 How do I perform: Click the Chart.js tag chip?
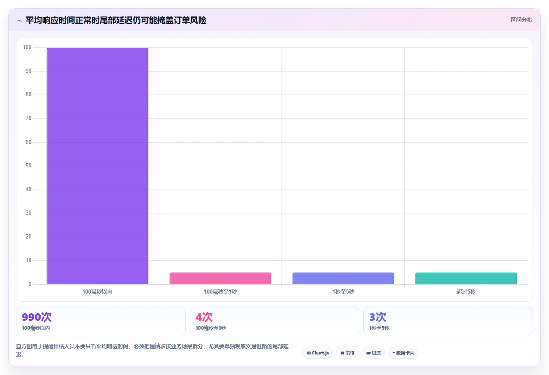pyautogui.click(x=318, y=353)
